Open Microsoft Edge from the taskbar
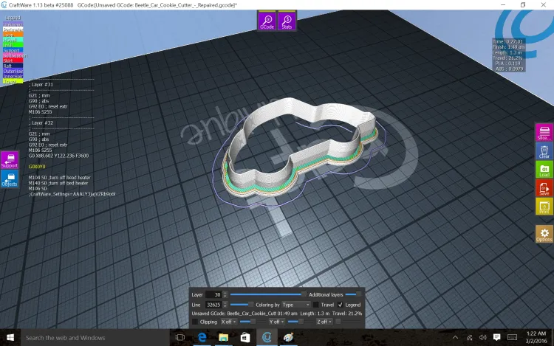554x346 pixels. click(202, 337)
